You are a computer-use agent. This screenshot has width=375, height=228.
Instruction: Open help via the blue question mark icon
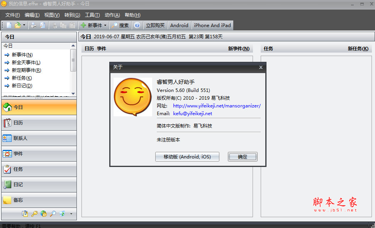pyautogui.click(x=137, y=25)
